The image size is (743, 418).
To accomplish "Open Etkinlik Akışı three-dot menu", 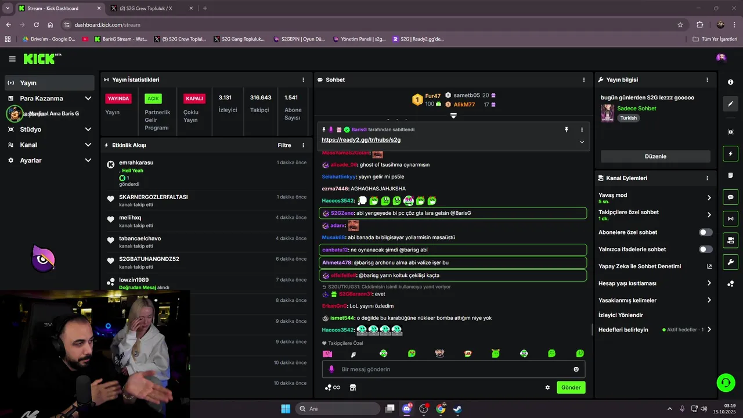I will click(x=303, y=145).
